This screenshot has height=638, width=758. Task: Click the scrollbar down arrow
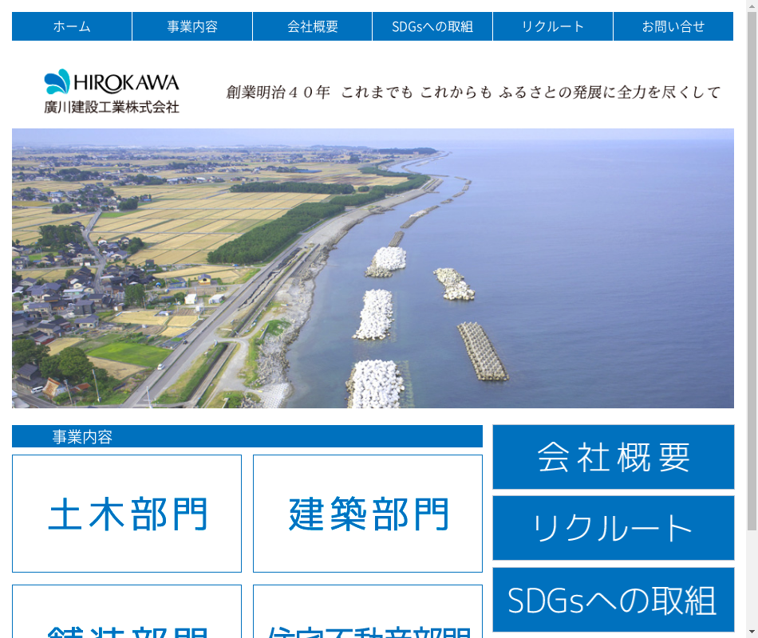(752, 632)
